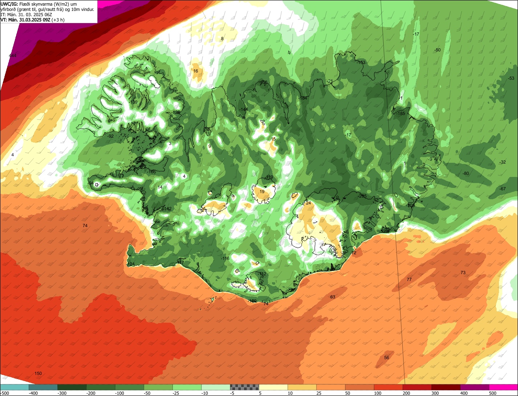Select the purple swatch between 400 and 500

click(474, 387)
